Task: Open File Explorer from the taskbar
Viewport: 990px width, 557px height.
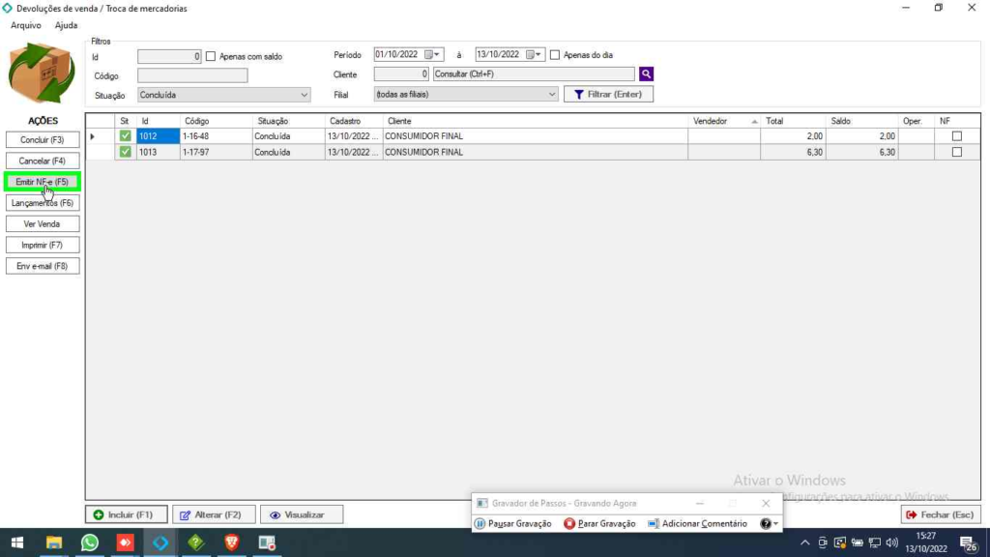Action: tap(54, 542)
